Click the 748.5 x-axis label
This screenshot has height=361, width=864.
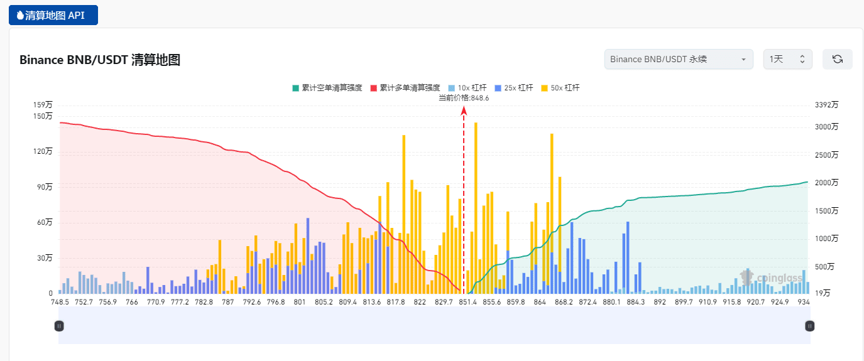(60, 302)
